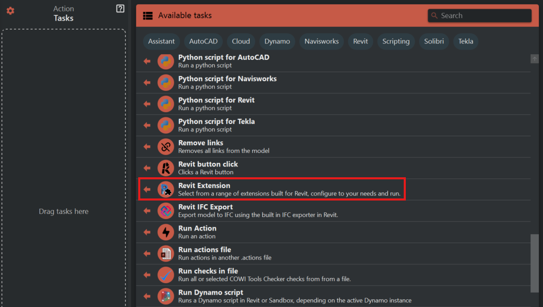Select the Assistant filter chip
The image size is (543, 307).
click(x=162, y=41)
